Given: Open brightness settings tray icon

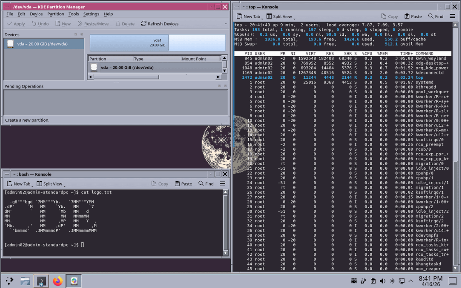Looking at the screenshot, I should coord(392,281).
